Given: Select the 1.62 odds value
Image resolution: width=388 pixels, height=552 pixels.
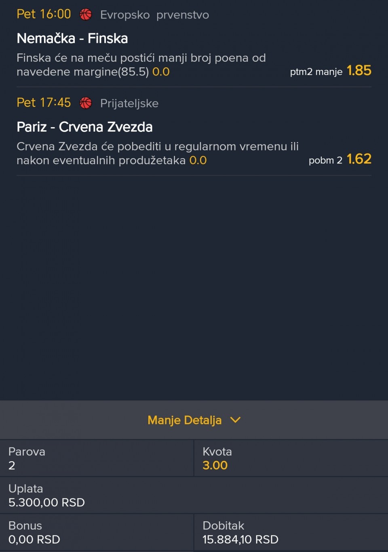Looking at the screenshot, I should click(359, 159).
